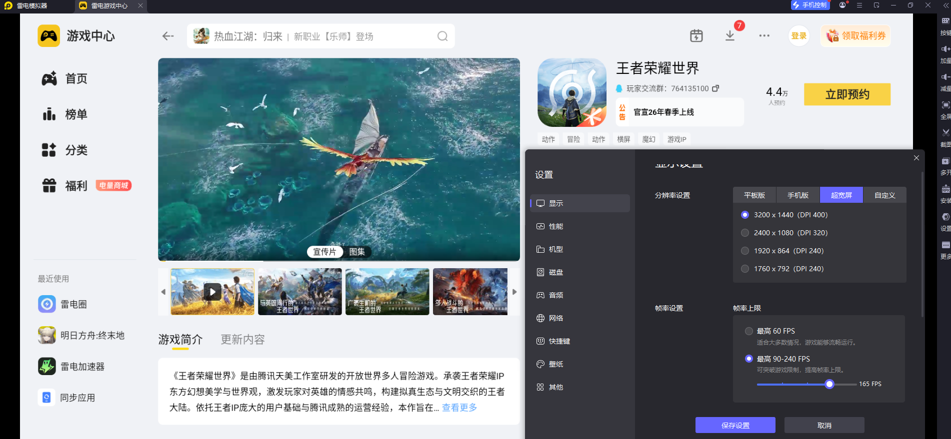Collapse the side toolbar with double chevron
This screenshot has width=951, height=439.
tap(945, 5)
